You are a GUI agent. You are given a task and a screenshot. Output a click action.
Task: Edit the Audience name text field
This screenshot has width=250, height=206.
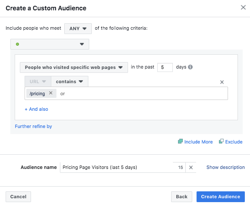tap(116, 167)
